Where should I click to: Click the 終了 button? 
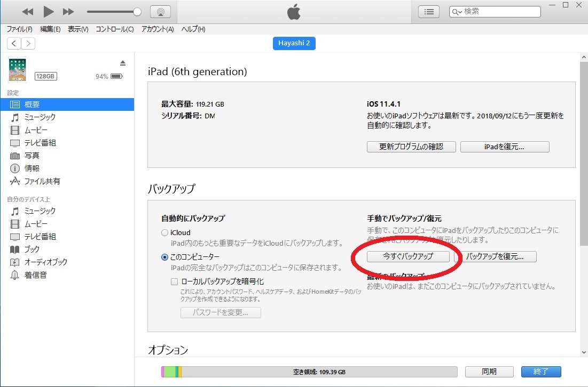(x=541, y=372)
